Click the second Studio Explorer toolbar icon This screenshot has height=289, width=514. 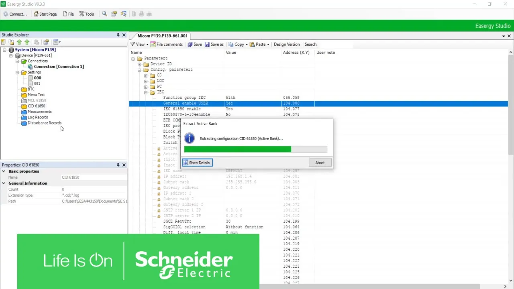(x=11, y=42)
